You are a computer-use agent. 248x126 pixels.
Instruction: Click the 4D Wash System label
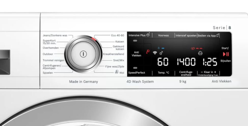coord(140,82)
